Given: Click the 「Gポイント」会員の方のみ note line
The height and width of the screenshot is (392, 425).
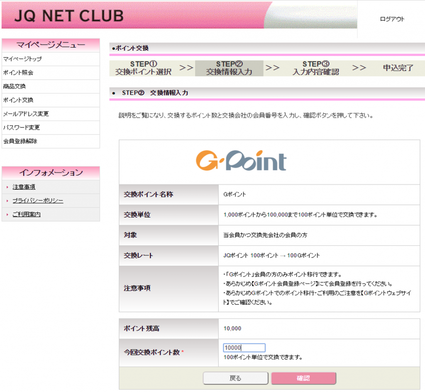Looking at the screenshot, I should (x=282, y=274).
